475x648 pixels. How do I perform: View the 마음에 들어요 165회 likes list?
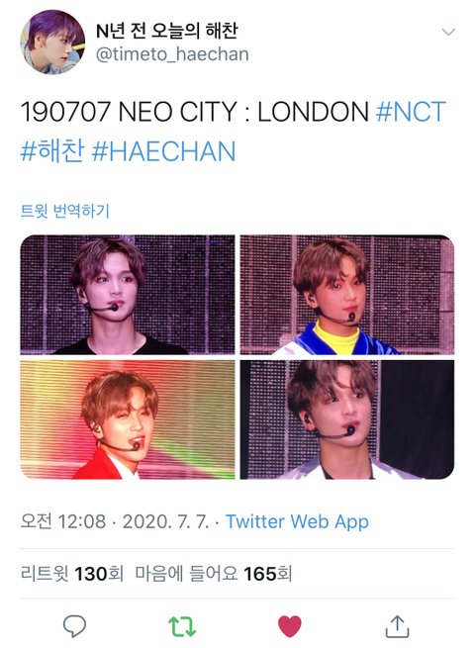pos(214,574)
